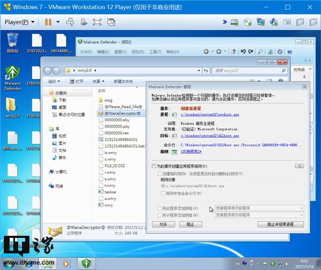Image resolution: width=321 pixels, height=270 pixels.
Task: Open the Player menu dropdown
Action: [19, 22]
